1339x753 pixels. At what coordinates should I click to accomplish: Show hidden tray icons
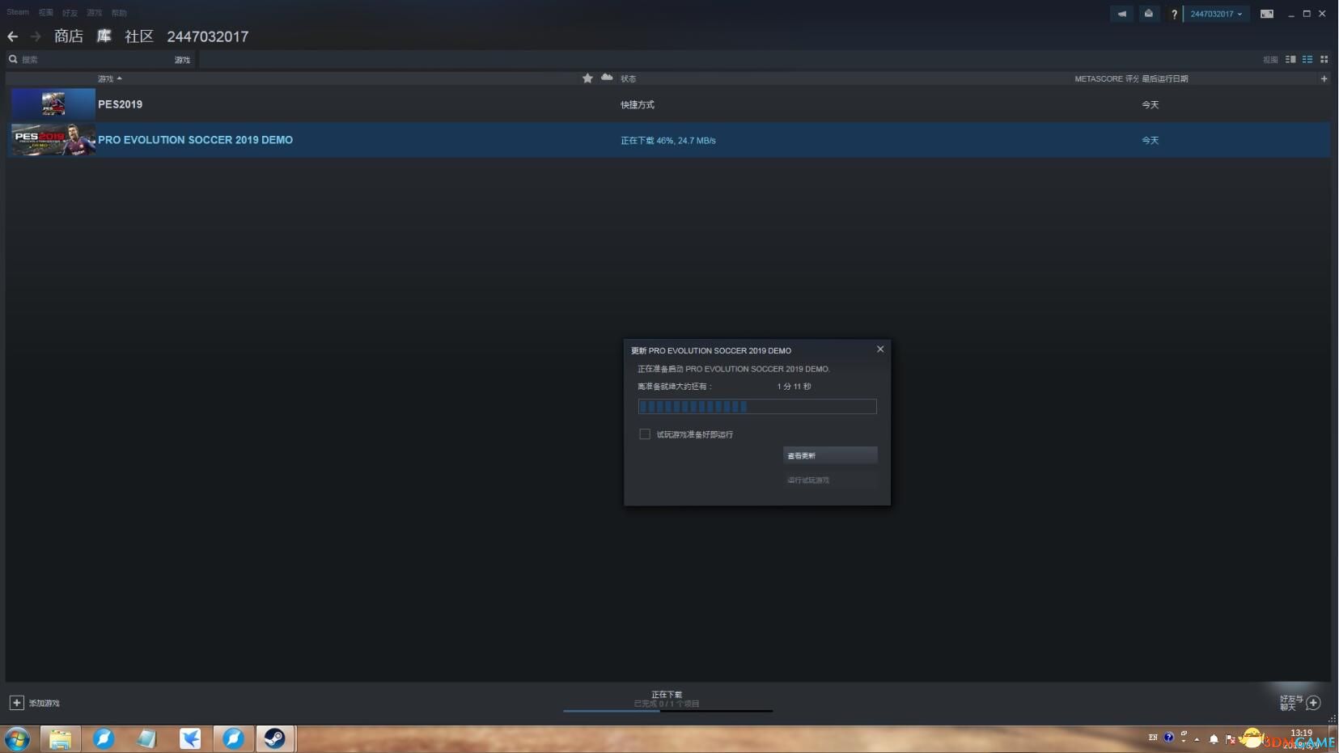tap(1197, 738)
